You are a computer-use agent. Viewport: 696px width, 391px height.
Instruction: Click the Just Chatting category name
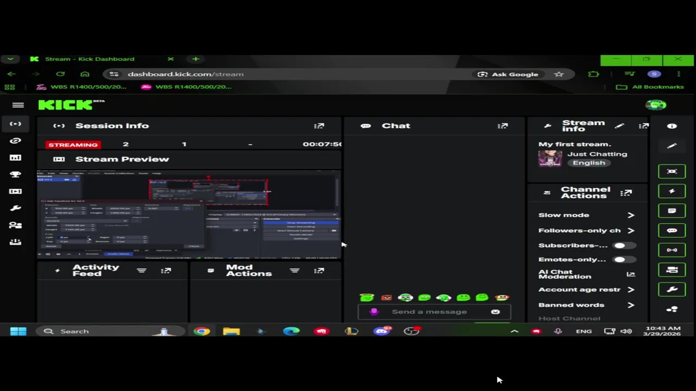click(597, 154)
